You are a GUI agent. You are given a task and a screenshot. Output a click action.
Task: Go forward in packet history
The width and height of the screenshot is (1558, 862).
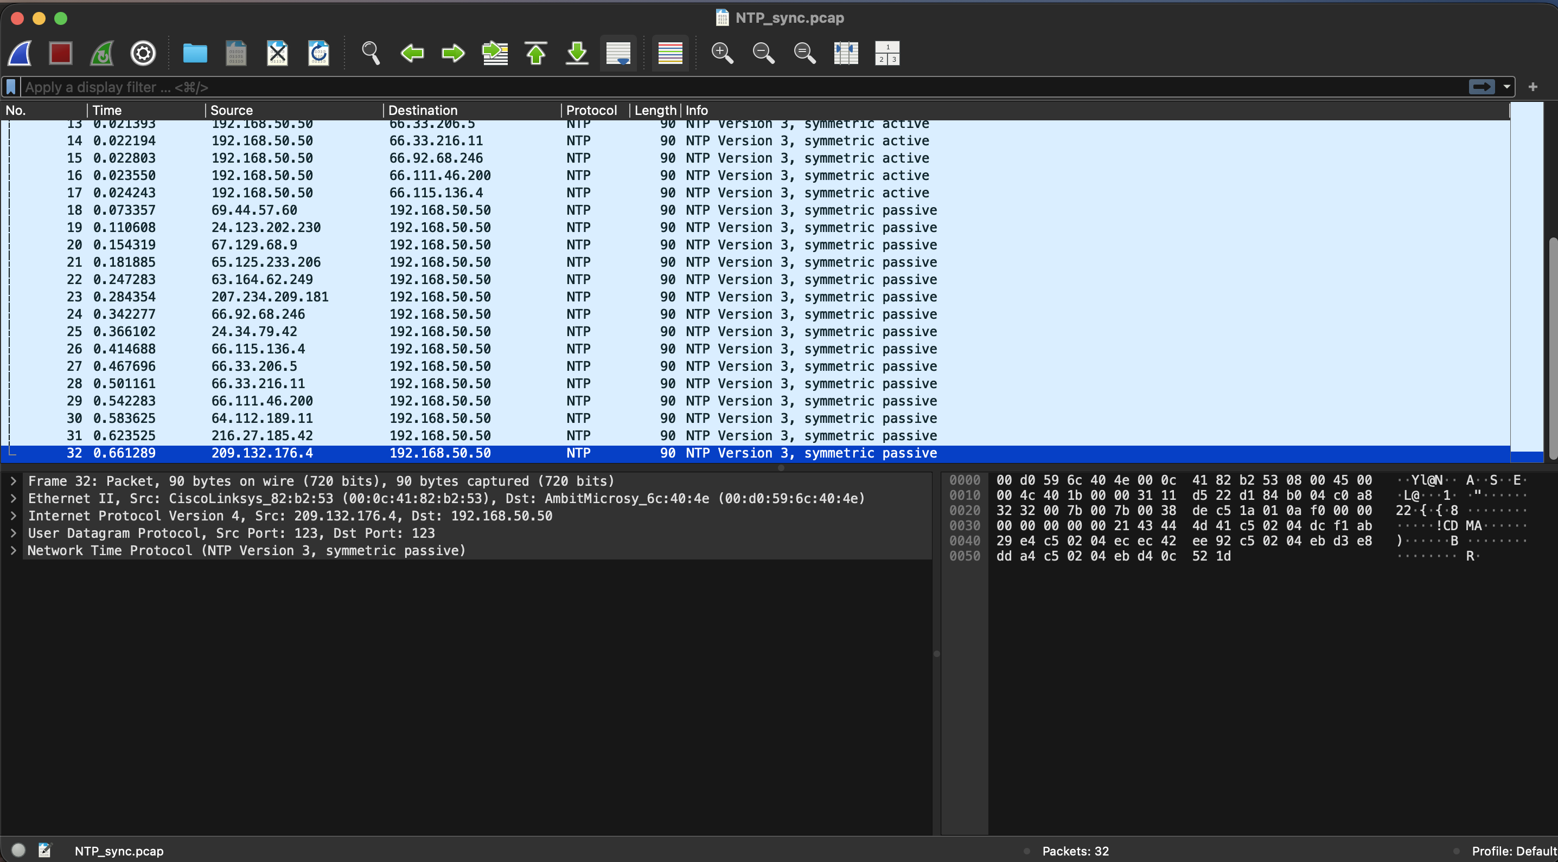click(x=453, y=53)
